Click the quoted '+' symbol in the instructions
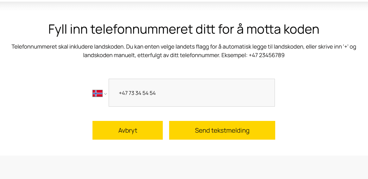Viewport: 368px width, 179px height. 346,47
